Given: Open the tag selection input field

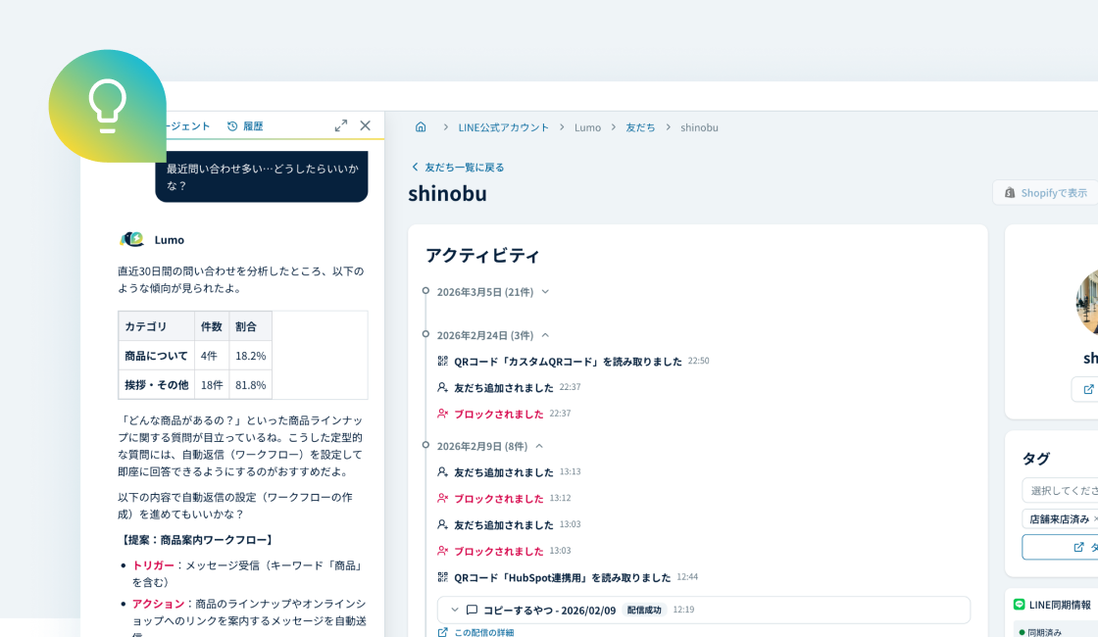Looking at the screenshot, I should pos(1059,490).
